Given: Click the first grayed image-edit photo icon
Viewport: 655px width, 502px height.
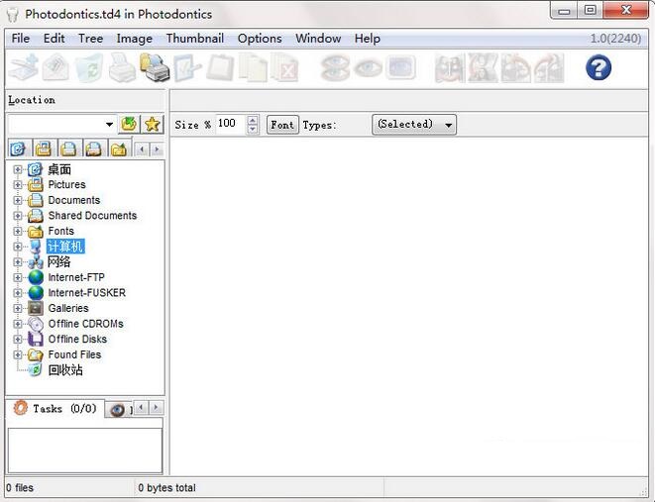Looking at the screenshot, I should pyautogui.click(x=450, y=68).
